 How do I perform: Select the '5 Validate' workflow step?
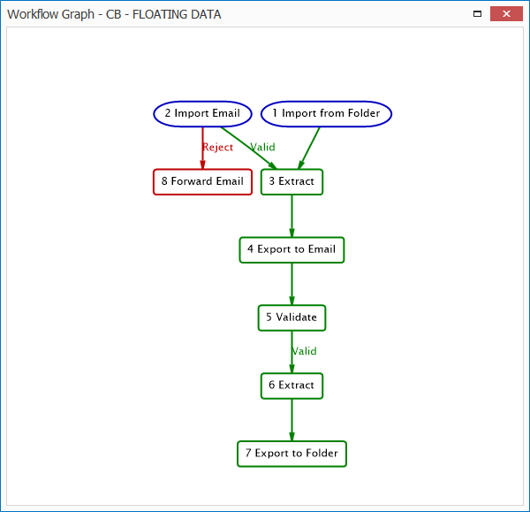click(x=291, y=317)
